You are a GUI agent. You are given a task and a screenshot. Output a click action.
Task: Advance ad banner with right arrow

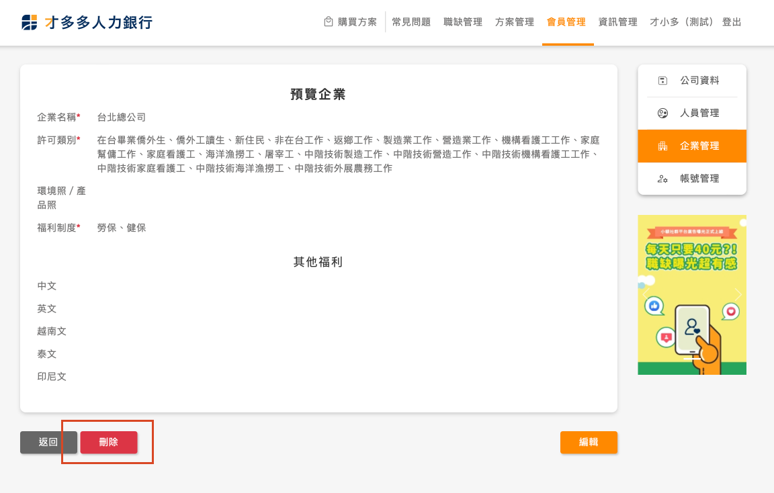738,294
